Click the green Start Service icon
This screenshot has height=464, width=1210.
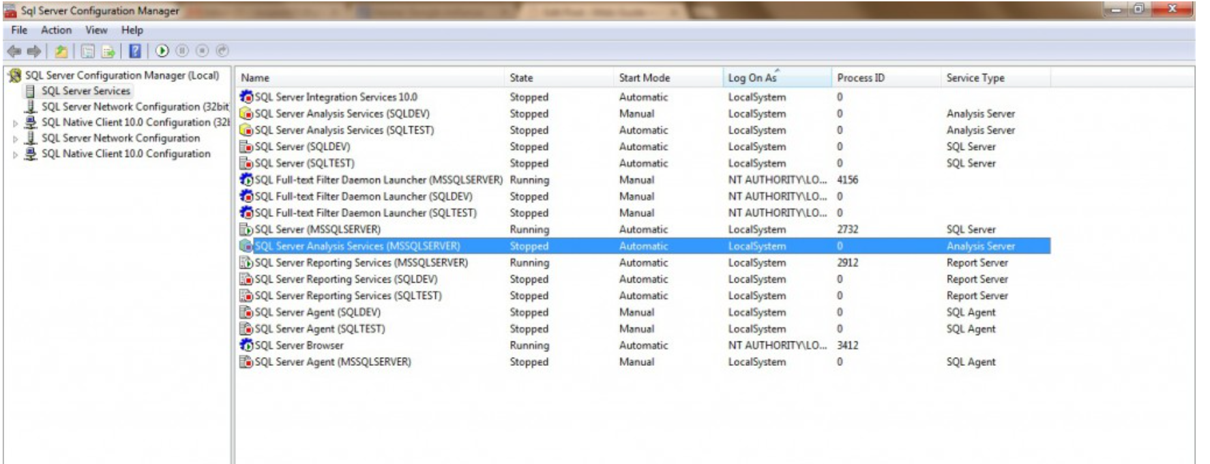(162, 50)
